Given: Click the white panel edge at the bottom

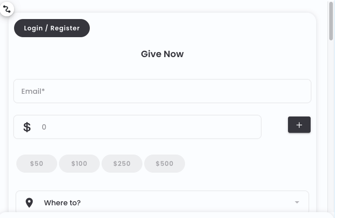Looking at the screenshot, I should pos(167,215).
